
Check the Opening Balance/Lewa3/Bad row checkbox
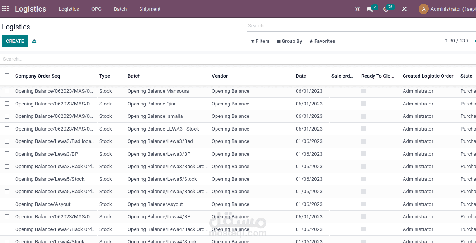coord(7,141)
